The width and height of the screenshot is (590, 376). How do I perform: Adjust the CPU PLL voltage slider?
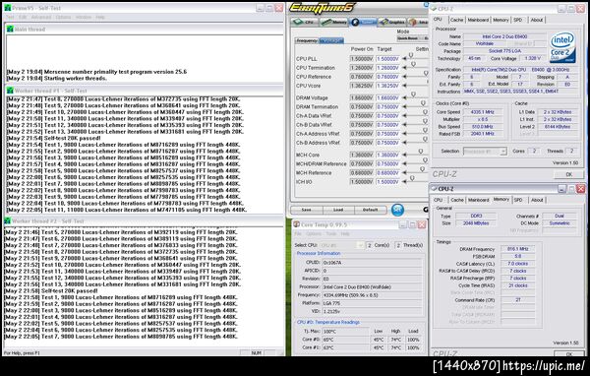pyautogui.click(x=411, y=55)
